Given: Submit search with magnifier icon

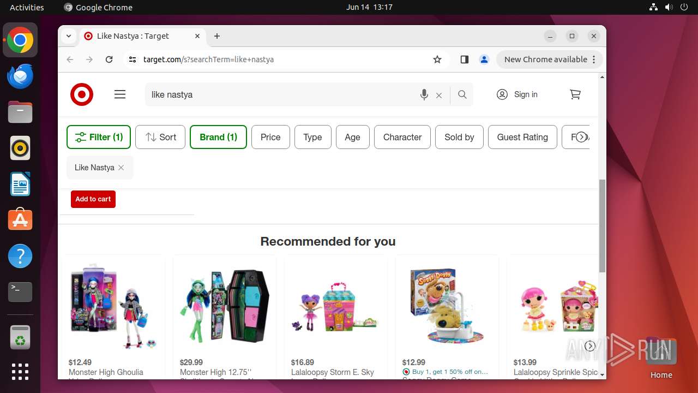Looking at the screenshot, I should point(462,94).
